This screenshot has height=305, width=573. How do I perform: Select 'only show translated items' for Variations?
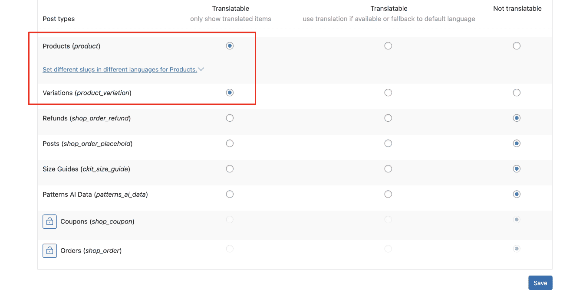click(230, 93)
